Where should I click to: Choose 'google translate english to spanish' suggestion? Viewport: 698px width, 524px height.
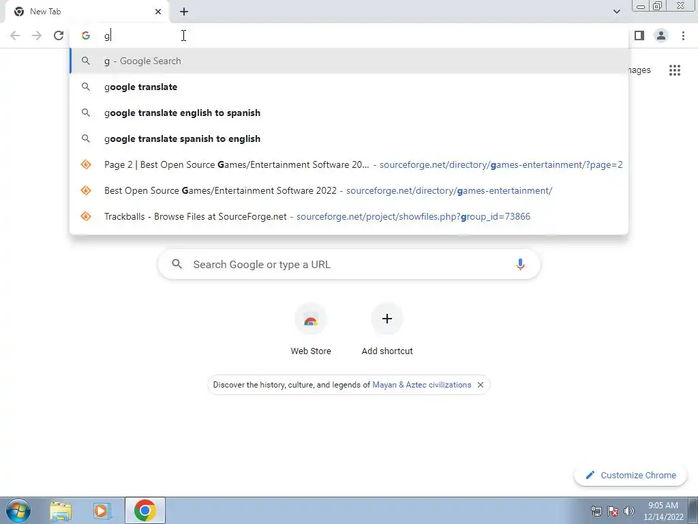[x=349, y=113]
